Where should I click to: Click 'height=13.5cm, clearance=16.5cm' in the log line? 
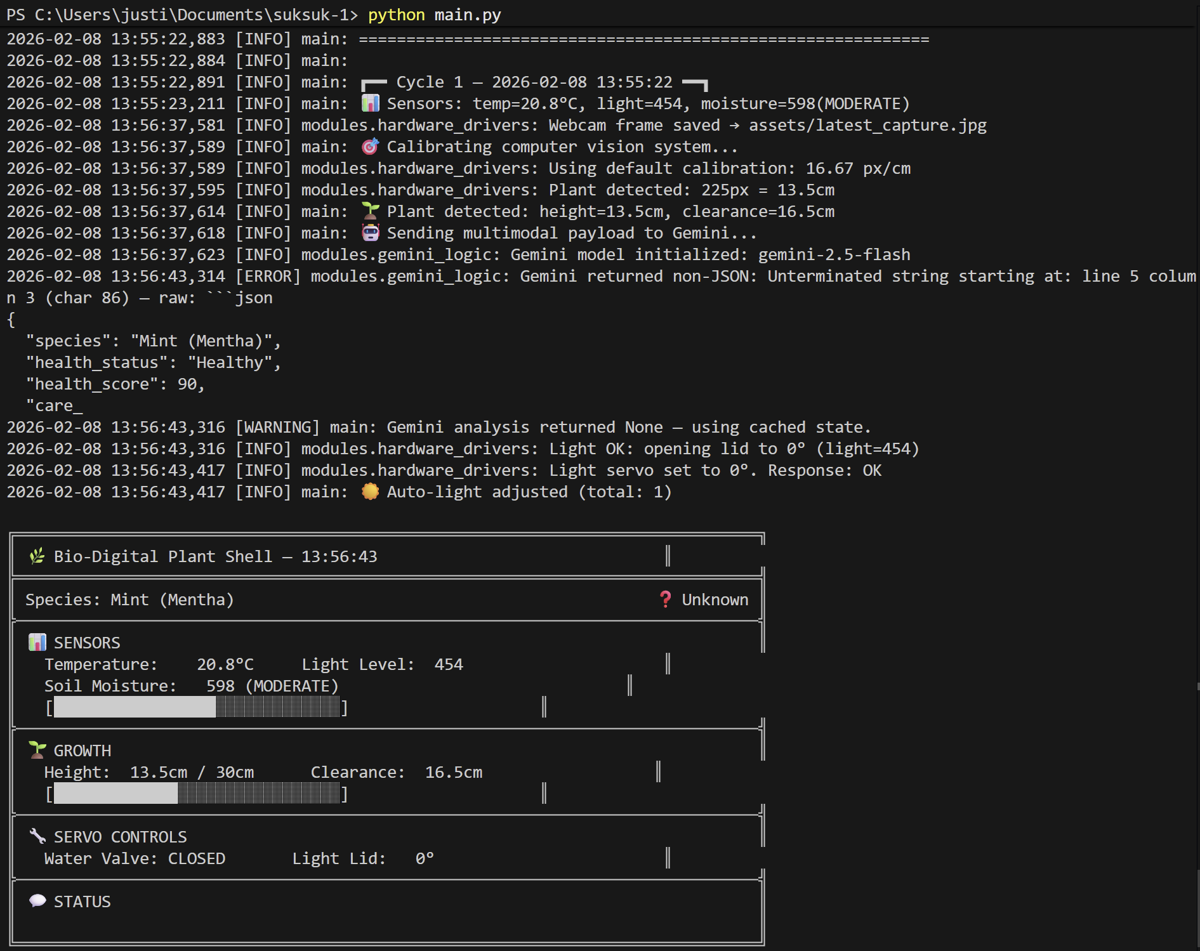click(x=687, y=211)
